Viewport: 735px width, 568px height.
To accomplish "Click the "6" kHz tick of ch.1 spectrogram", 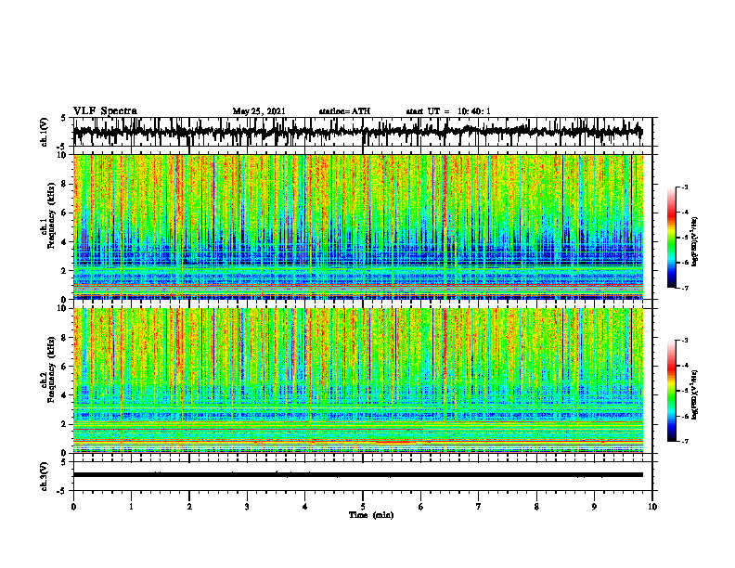I will 65,213.
